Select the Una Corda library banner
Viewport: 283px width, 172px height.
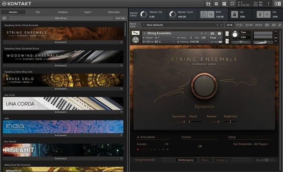click(63, 104)
